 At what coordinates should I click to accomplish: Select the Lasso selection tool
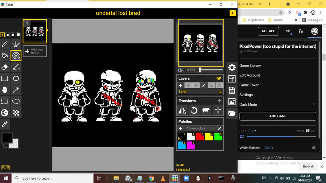16,101
